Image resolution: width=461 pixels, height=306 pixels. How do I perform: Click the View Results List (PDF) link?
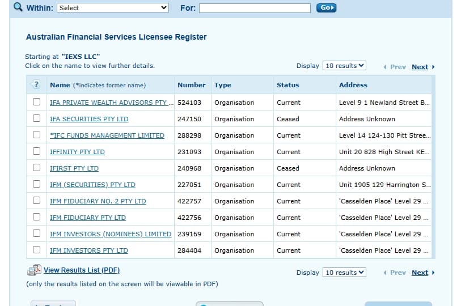(x=82, y=270)
